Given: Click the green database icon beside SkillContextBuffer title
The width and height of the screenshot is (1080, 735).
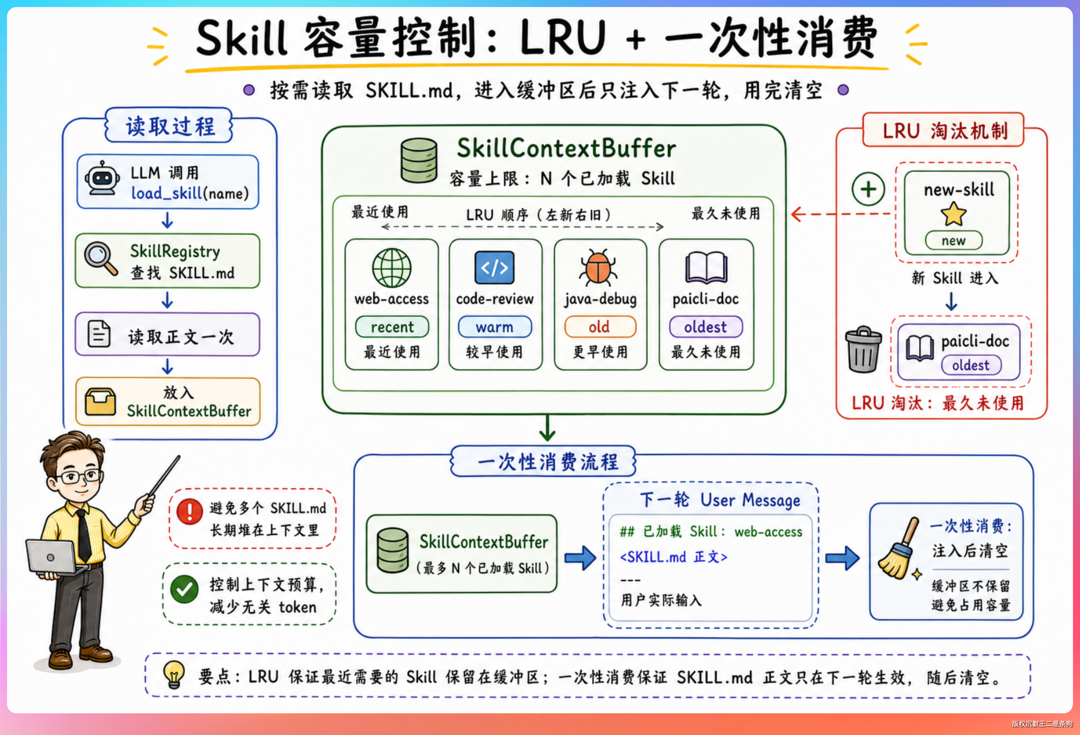Looking at the screenshot, I should [419, 160].
